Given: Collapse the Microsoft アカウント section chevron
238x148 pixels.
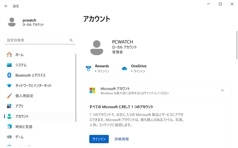Looking at the screenshot, I should coord(222,90).
